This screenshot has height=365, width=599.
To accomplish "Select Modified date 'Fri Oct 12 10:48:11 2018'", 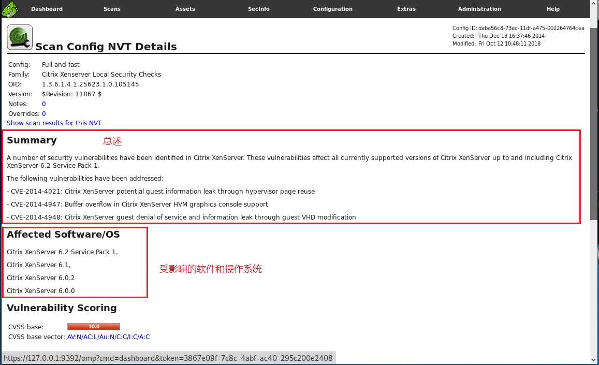I will [x=509, y=43].
